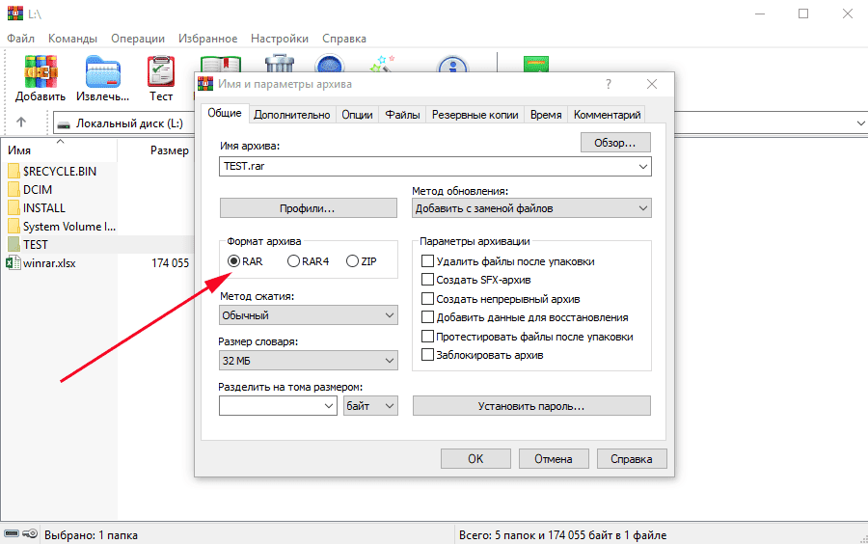The image size is (868, 544).
Task: Click the dialog help question mark icon
Action: pos(608,85)
